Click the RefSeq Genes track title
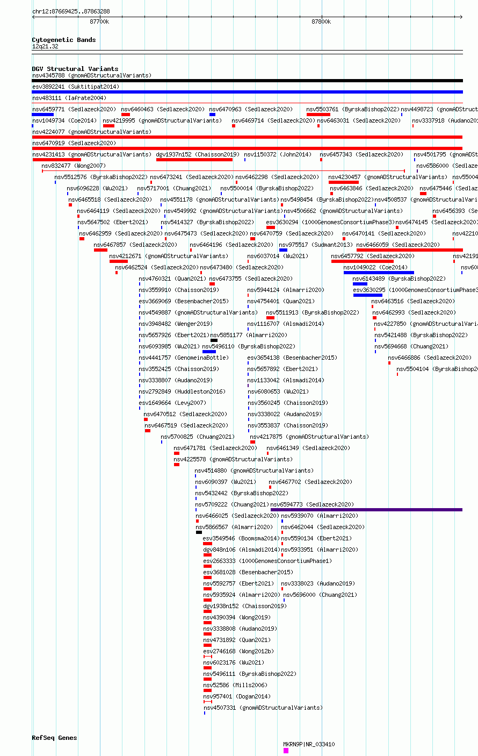Screen dimensions: 478x756 [54, 738]
